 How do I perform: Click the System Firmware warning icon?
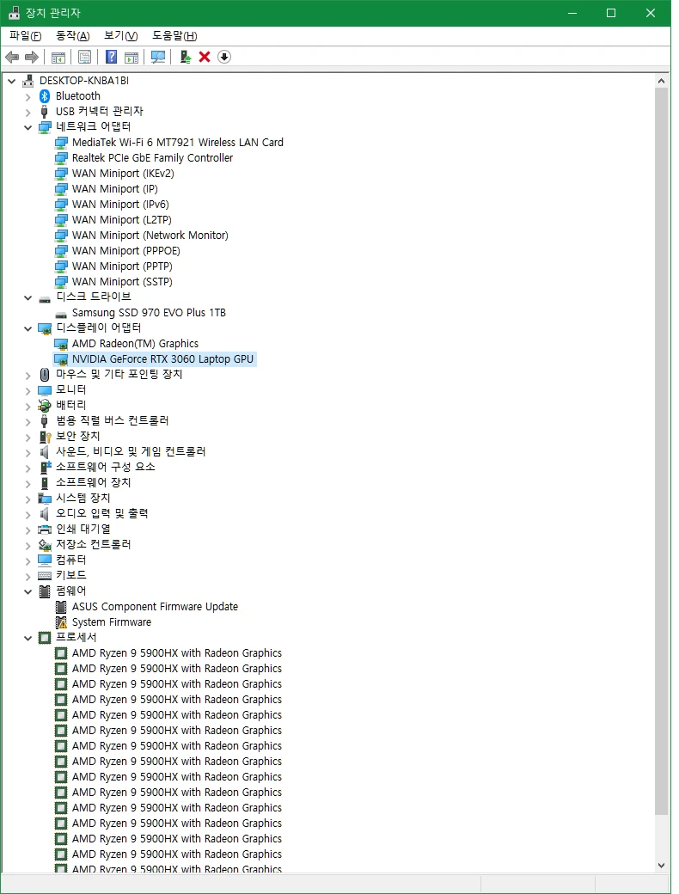tap(61, 622)
